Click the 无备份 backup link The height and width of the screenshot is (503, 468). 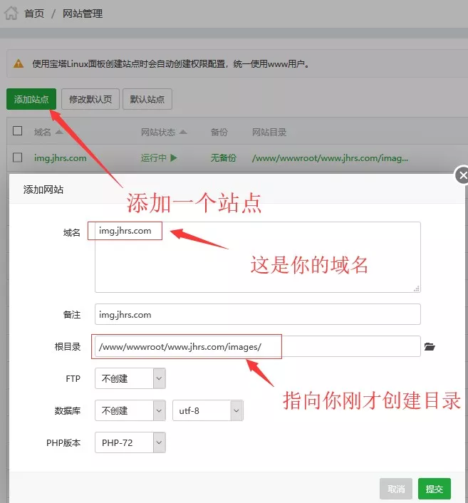pos(223,158)
